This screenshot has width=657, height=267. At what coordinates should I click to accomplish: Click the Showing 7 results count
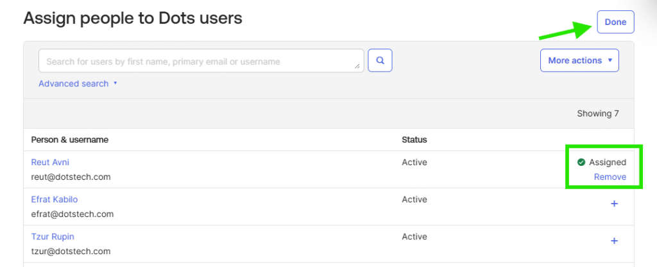[x=597, y=114]
